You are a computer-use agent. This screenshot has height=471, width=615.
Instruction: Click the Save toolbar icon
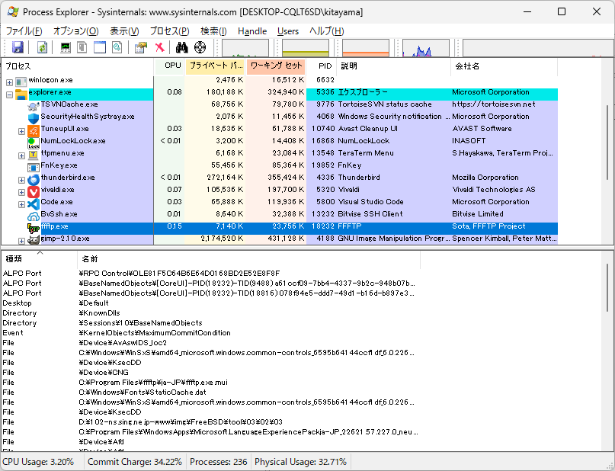(x=18, y=47)
